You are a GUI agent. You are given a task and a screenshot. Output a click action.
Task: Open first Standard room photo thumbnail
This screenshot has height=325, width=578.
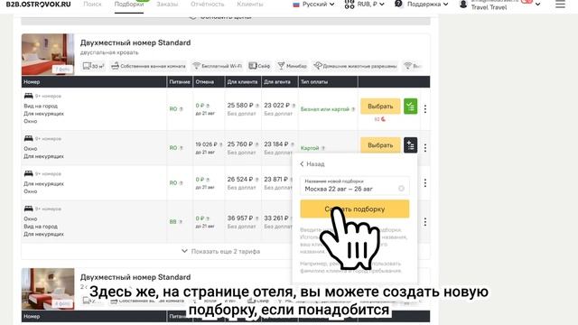[x=48, y=54]
